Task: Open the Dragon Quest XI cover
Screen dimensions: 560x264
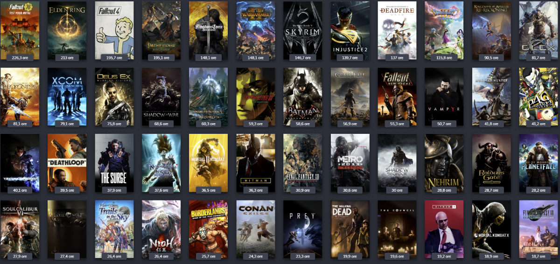Action: [444, 30]
